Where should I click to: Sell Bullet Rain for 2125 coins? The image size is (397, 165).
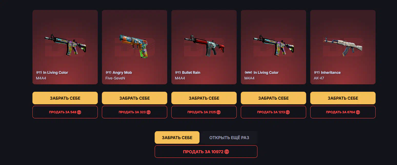(204, 112)
